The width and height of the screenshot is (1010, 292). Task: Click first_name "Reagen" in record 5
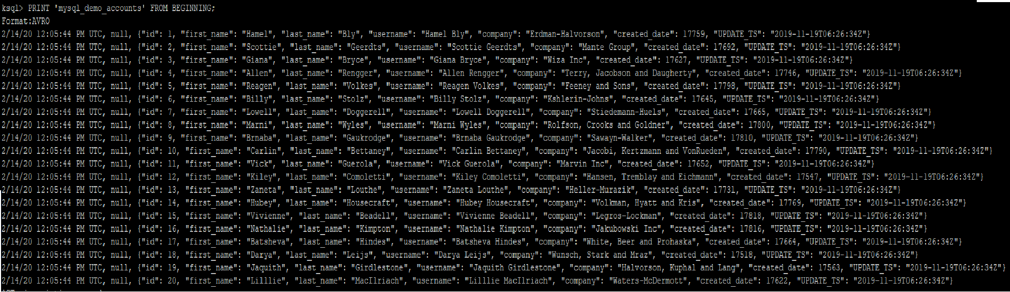tap(260, 86)
